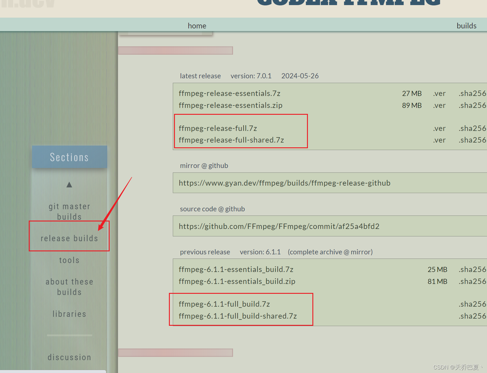Click the 81 MB size text
The width and height of the screenshot is (487, 373).
pyautogui.click(x=437, y=282)
